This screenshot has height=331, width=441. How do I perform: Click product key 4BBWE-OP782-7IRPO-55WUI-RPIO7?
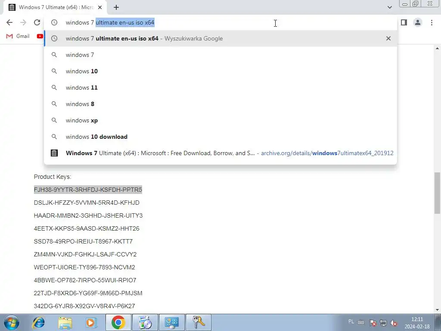click(85, 280)
